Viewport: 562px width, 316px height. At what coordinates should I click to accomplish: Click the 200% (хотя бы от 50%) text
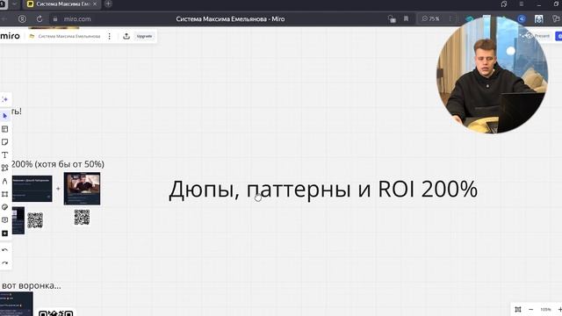pos(58,164)
